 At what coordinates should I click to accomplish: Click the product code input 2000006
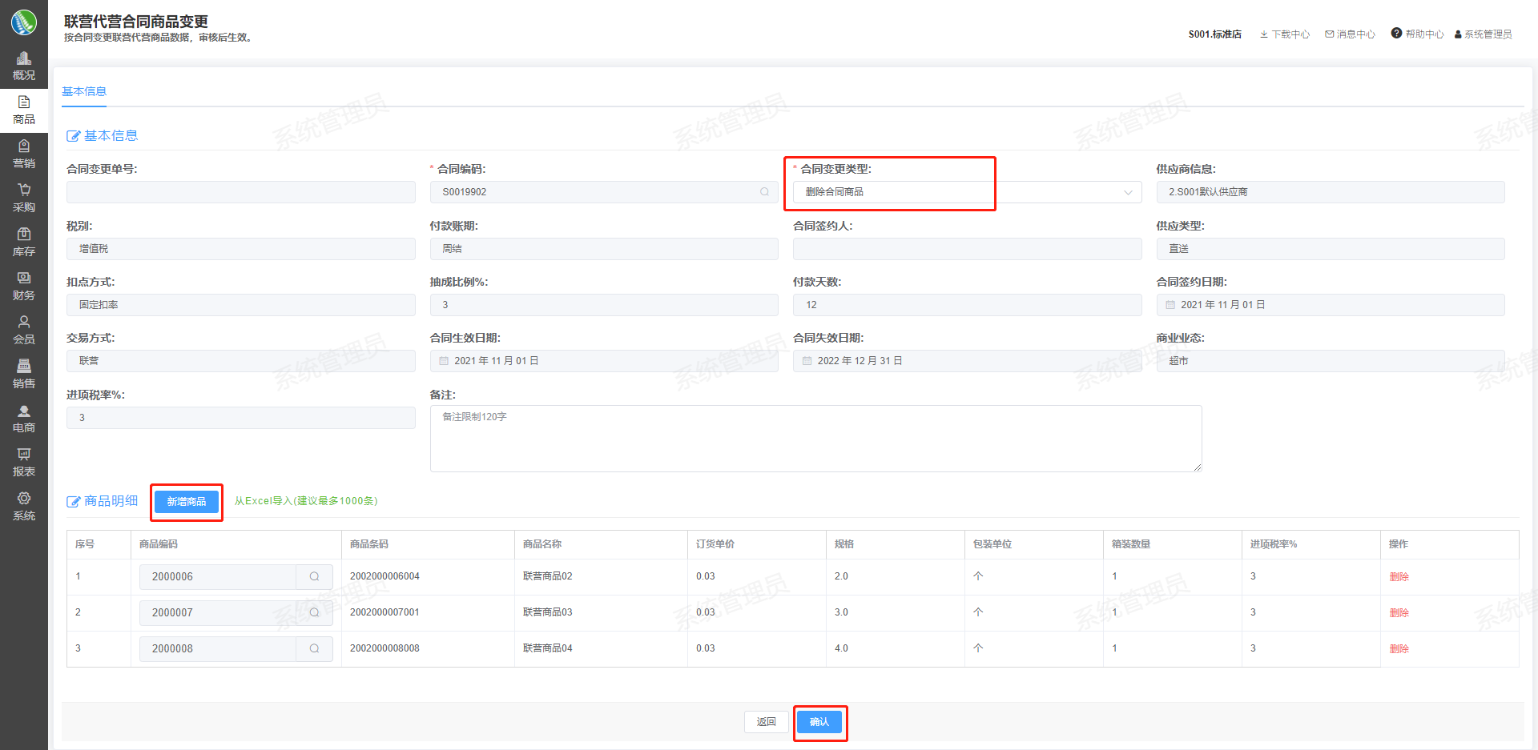[x=218, y=576]
